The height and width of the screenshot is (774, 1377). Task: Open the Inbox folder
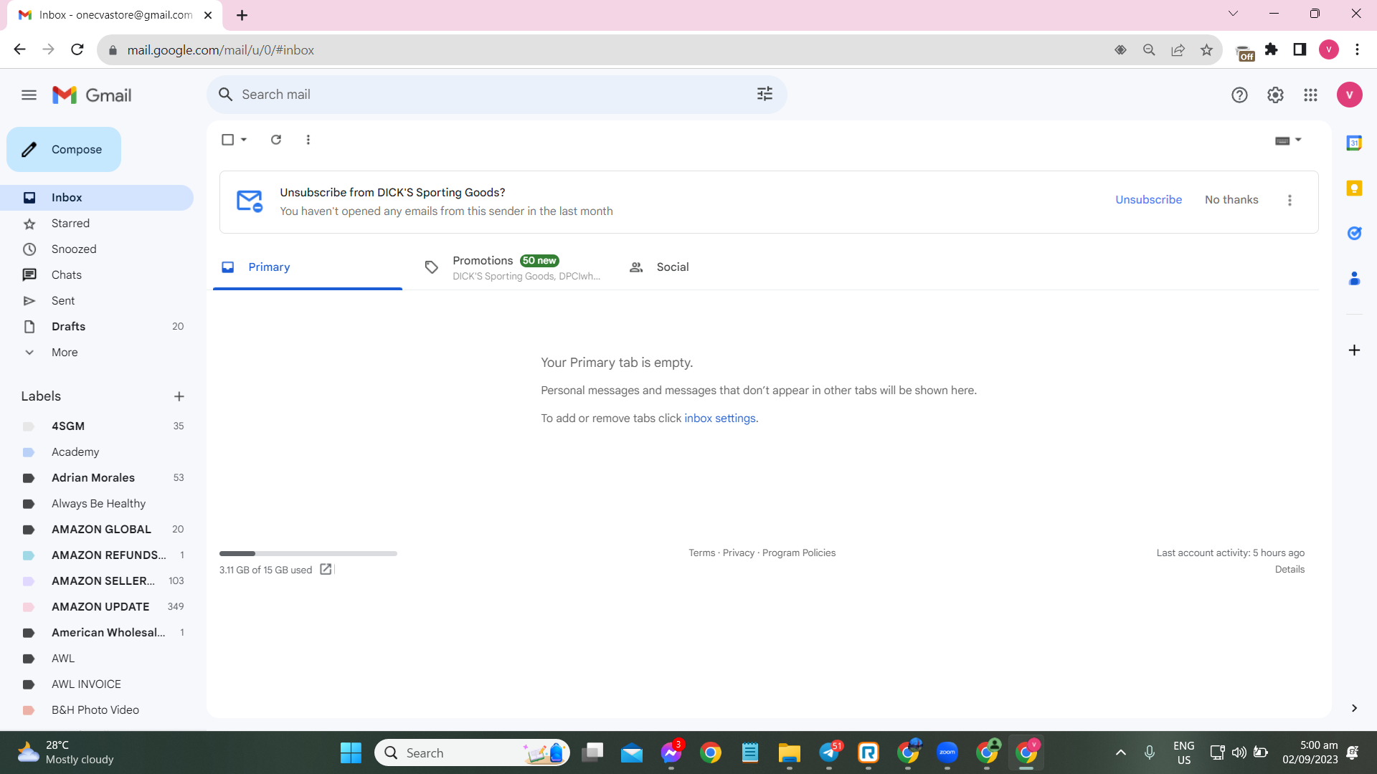[x=97, y=197]
